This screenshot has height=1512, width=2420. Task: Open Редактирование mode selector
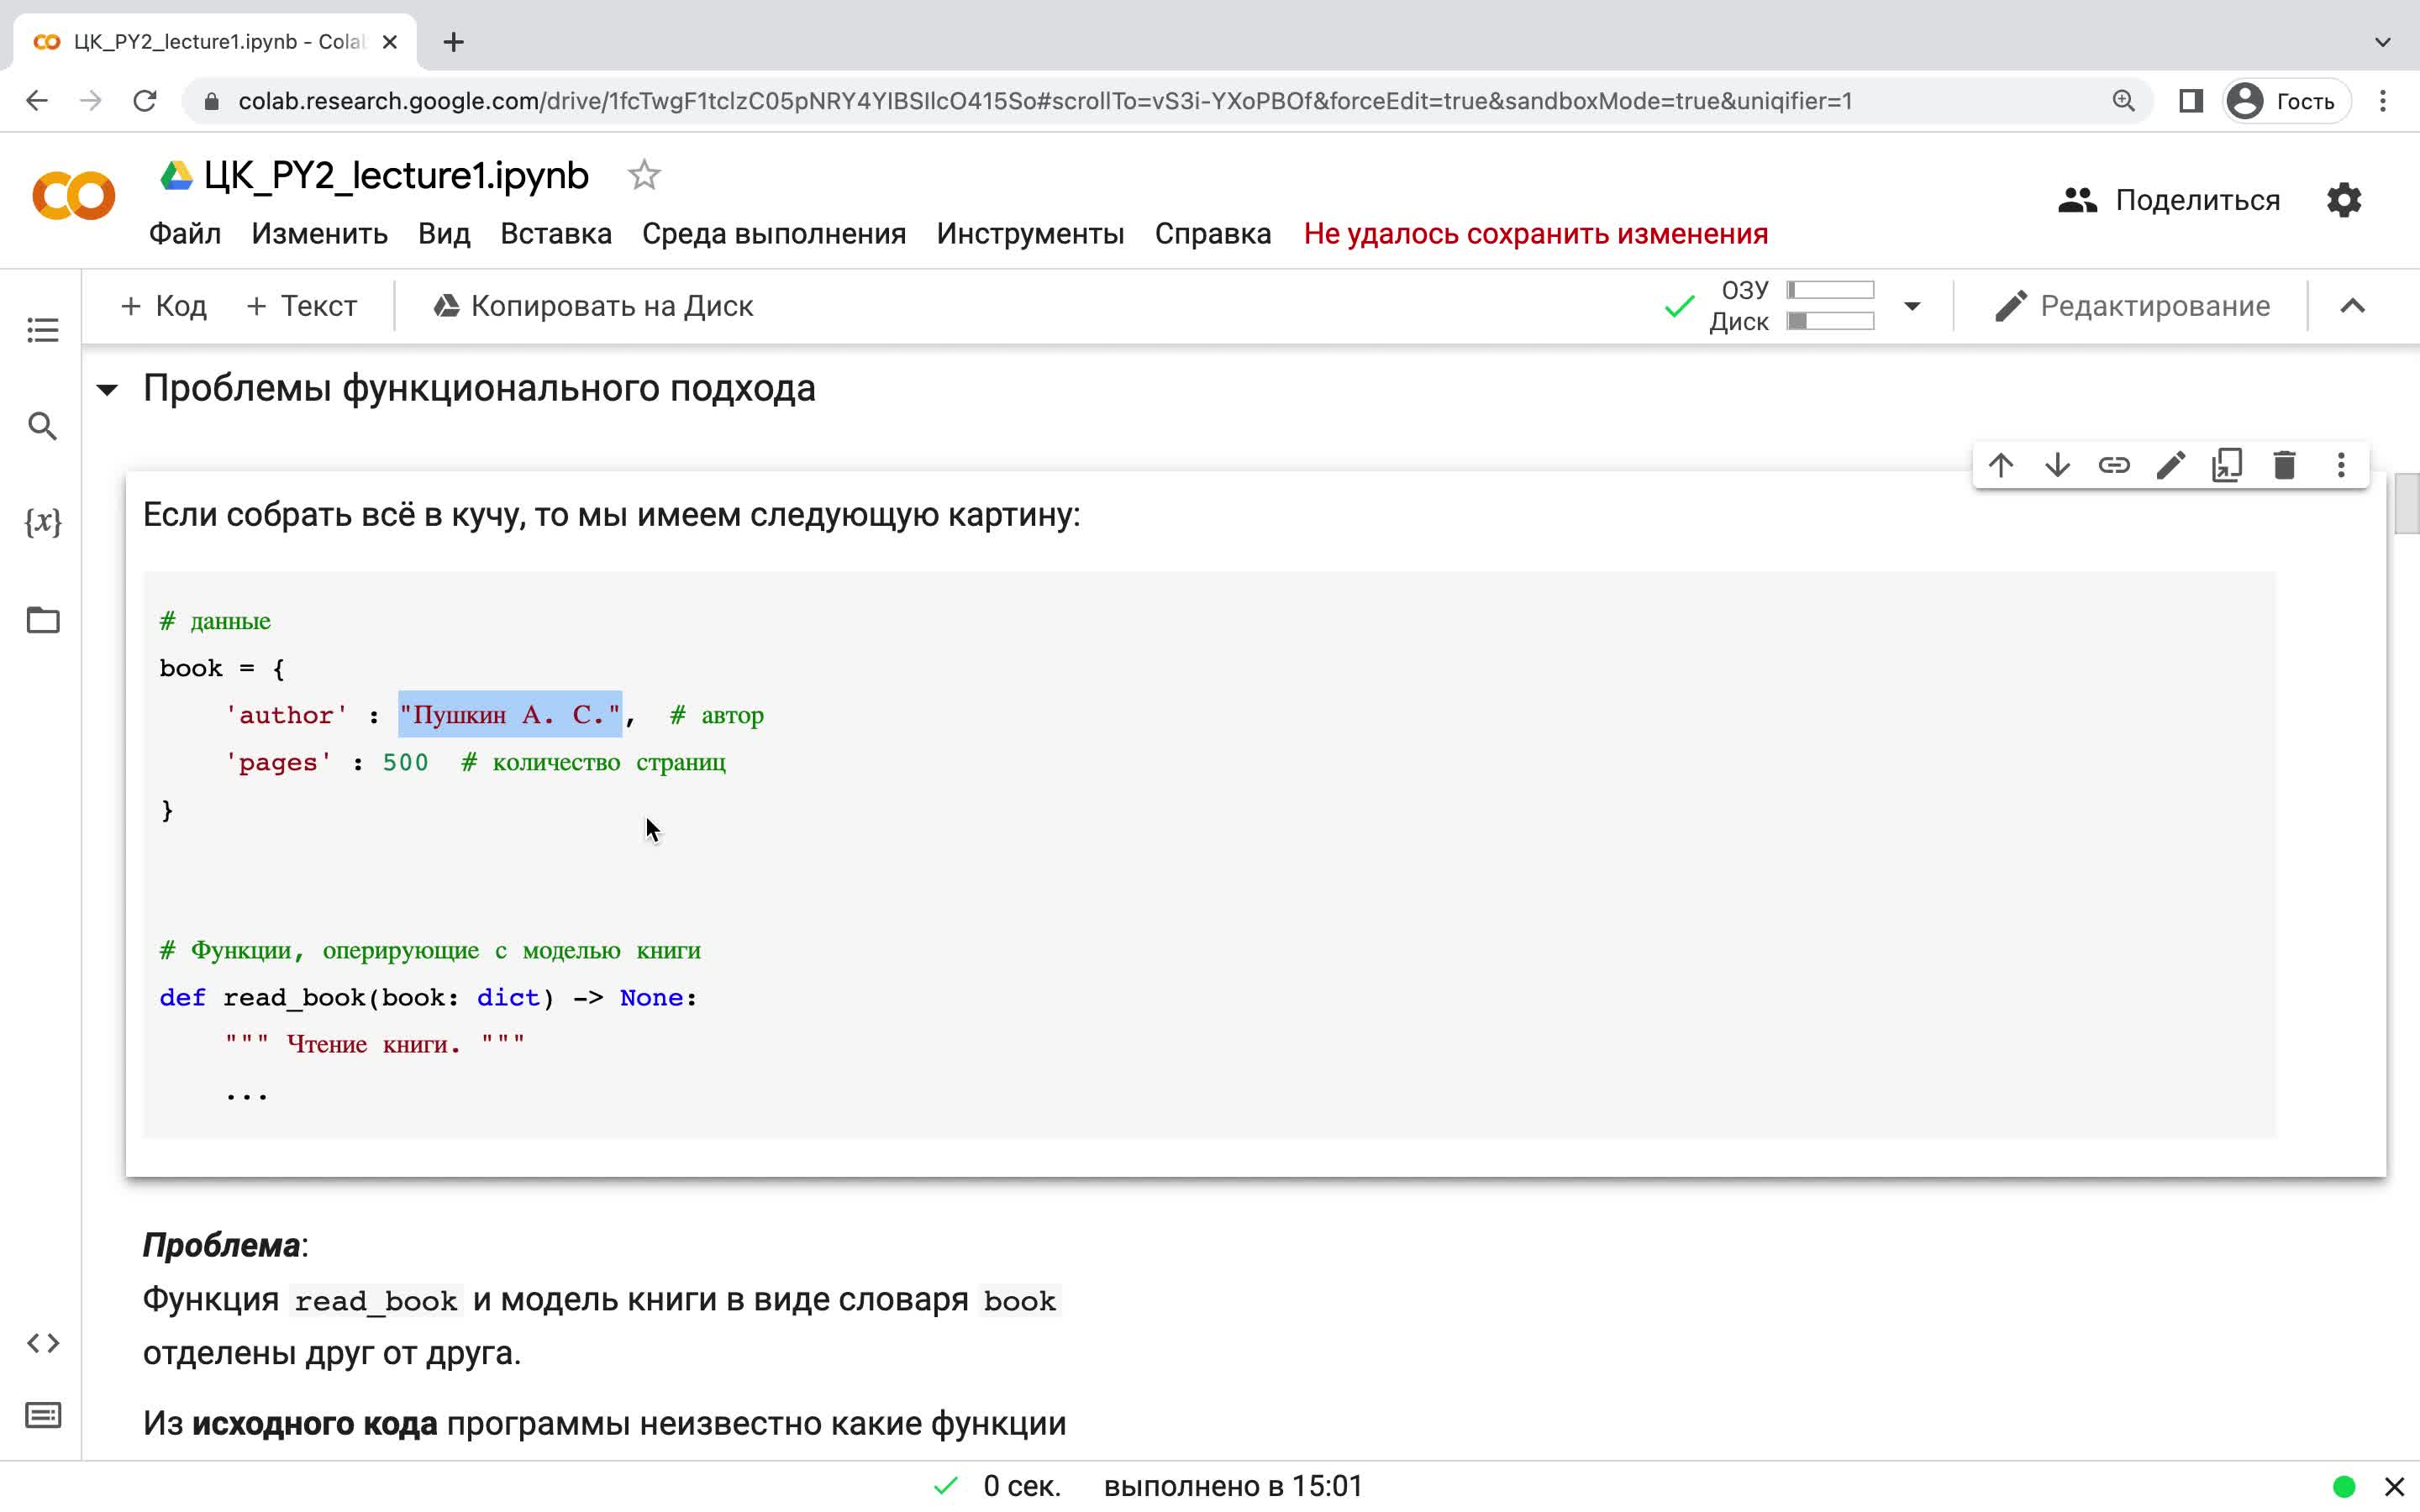pos(2132,306)
